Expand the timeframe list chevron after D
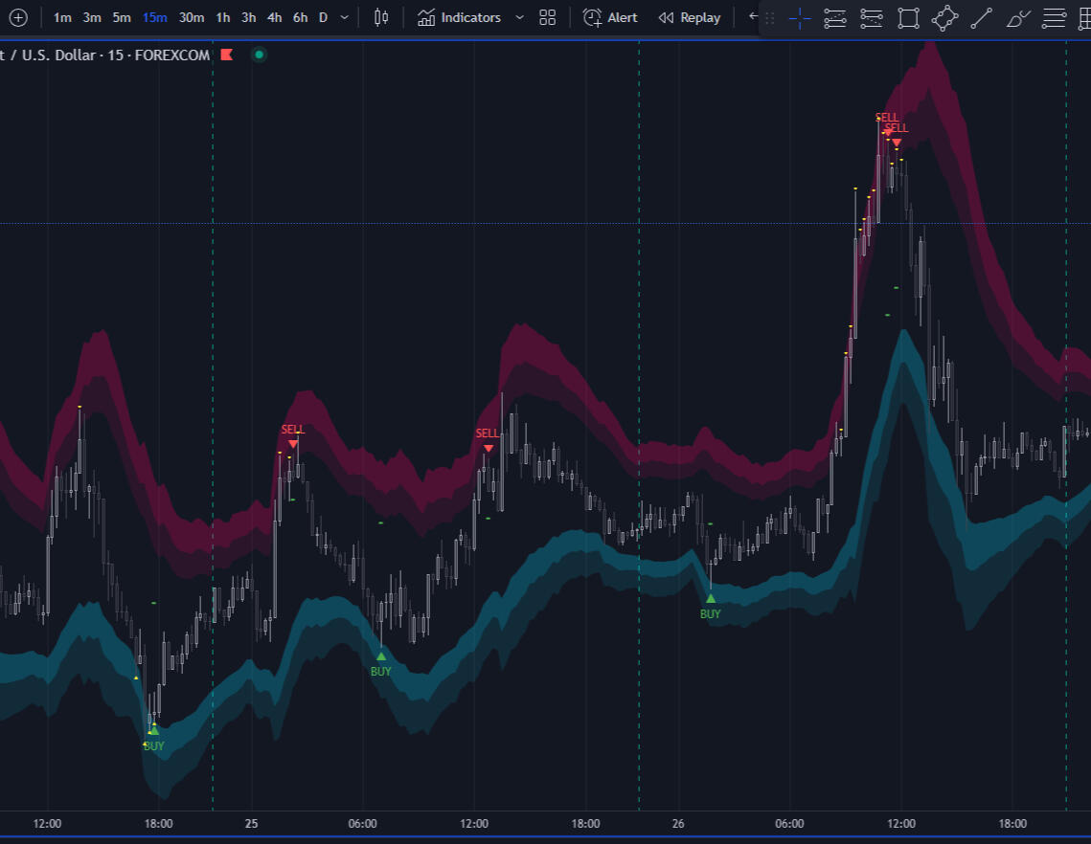Image resolution: width=1091 pixels, height=844 pixels. 345,17
